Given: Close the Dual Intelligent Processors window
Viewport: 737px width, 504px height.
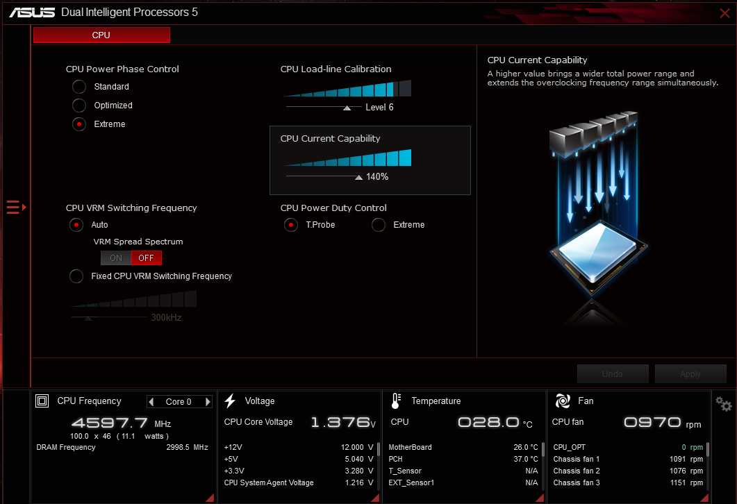Looking at the screenshot, I should (x=724, y=13).
